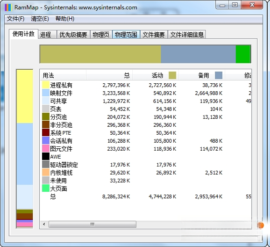Select the 非分页池 row label
Screen dimensions: 270x247
coord(61,125)
